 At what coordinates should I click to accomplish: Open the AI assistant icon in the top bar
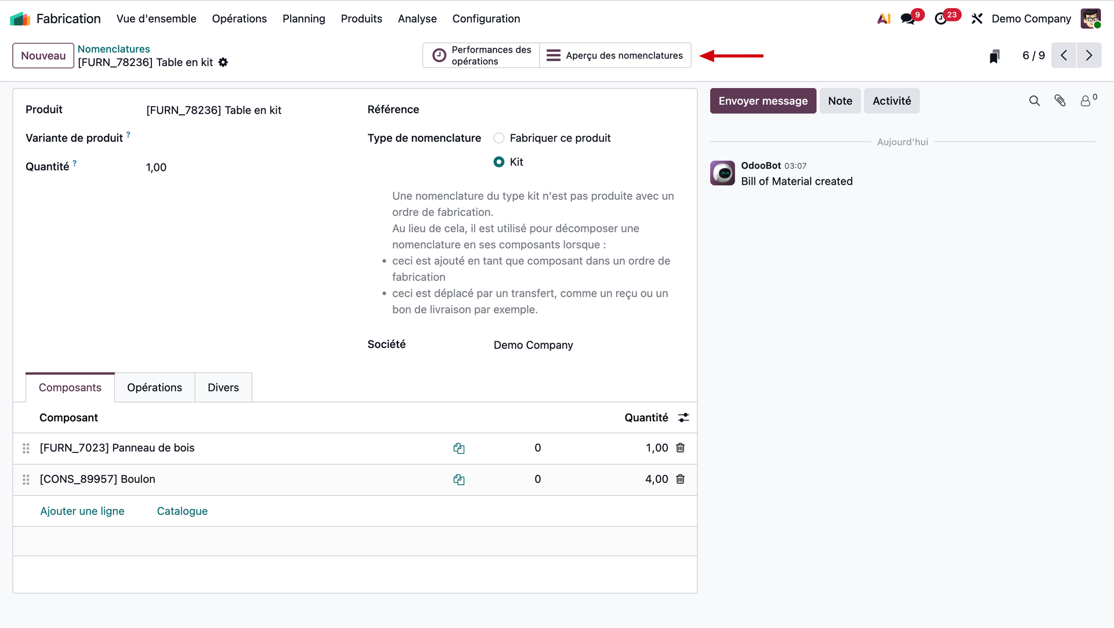(884, 19)
